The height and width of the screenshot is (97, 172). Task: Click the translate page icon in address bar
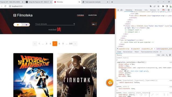click(151, 6)
